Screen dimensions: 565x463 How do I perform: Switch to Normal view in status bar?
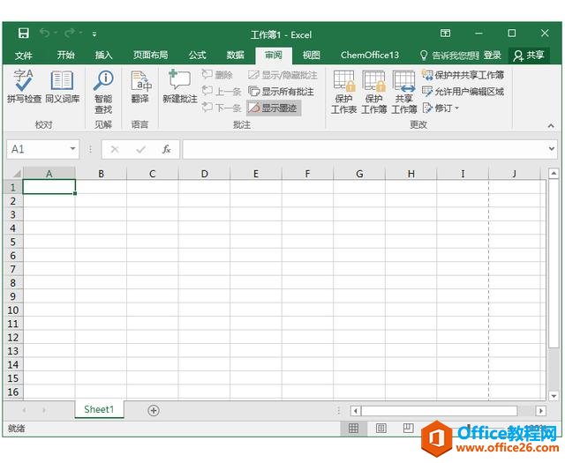353,428
